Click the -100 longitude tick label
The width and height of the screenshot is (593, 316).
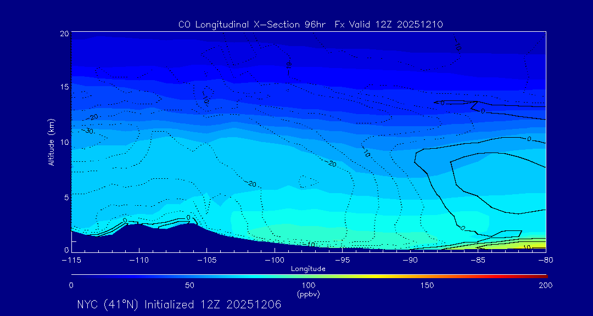(x=275, y=261)
